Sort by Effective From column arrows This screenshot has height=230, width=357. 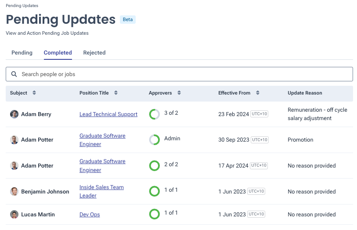coord(258,93)
